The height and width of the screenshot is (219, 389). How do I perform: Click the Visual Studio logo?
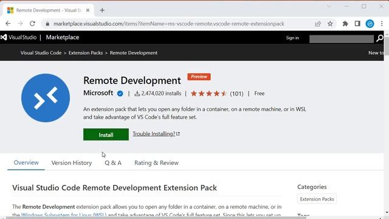click(19, 37)
